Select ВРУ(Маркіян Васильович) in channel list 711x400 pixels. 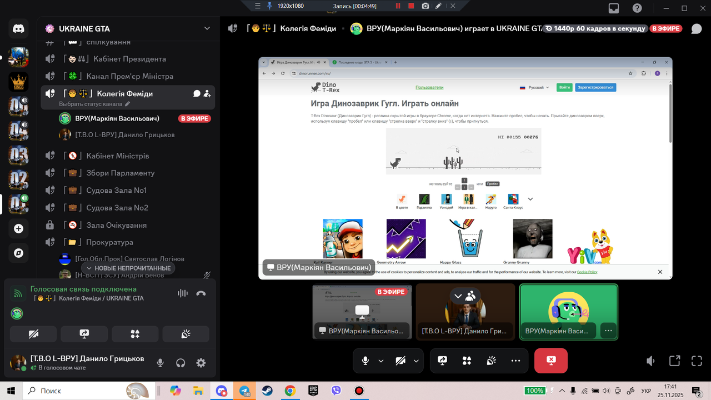[x=135, y=118]
